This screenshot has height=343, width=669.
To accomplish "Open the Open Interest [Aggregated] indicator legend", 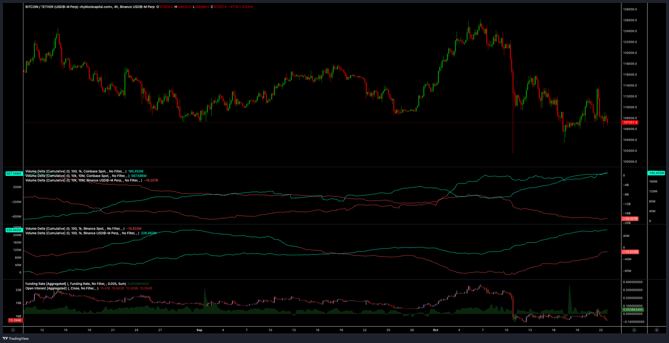I will pyautogui.click(x=61, y=288).
